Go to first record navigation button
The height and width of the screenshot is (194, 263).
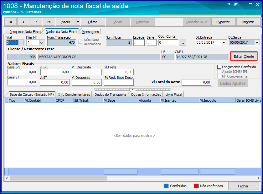pos(10,22)
